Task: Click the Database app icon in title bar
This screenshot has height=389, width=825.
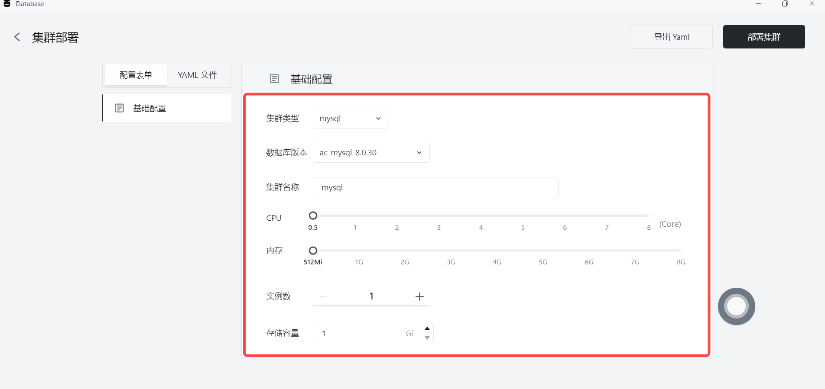Action: click(7, 3)
